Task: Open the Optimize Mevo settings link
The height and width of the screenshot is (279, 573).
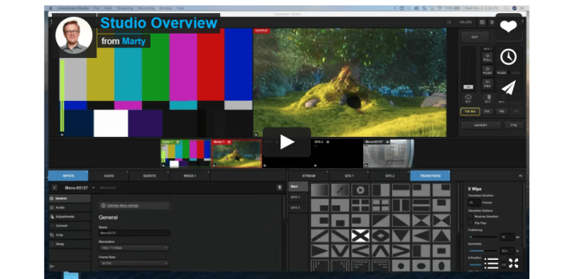Action: click(x=122, y=206)
